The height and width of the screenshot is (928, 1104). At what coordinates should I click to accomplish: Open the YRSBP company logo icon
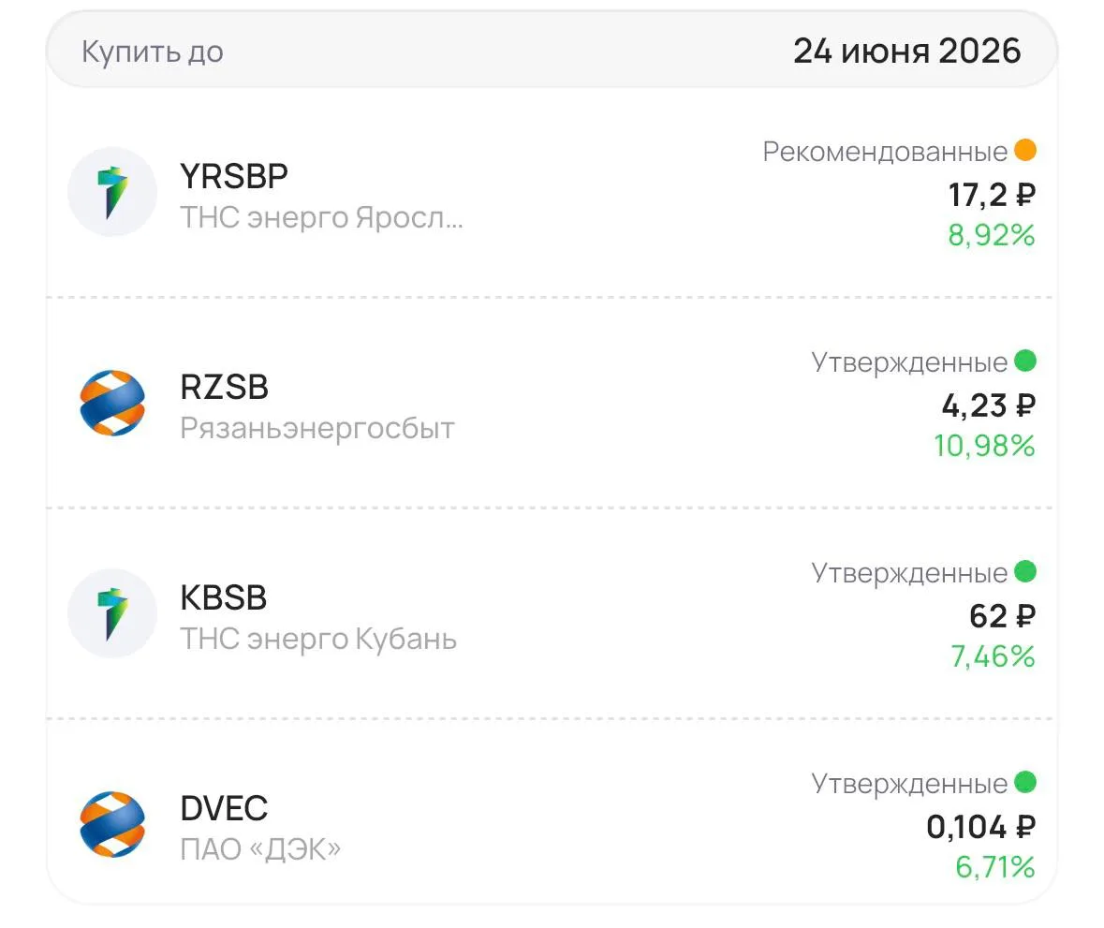[112, 192]
